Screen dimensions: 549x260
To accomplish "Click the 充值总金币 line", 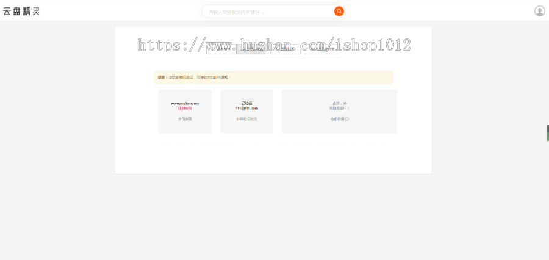I will (339, 108).
